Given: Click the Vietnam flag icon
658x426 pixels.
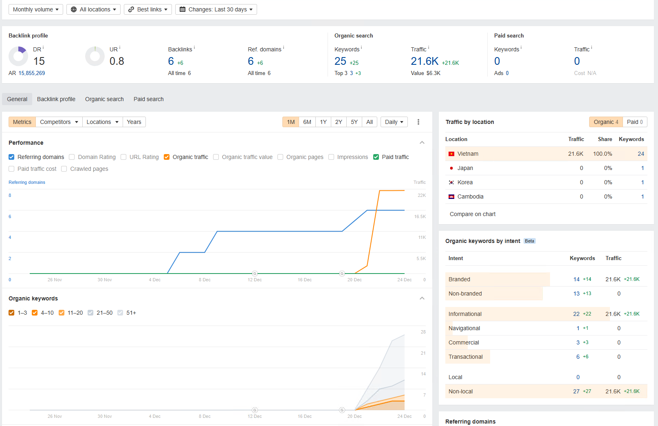Looking at the screenshot, I should pyautogui.click(x=451, y=154).
